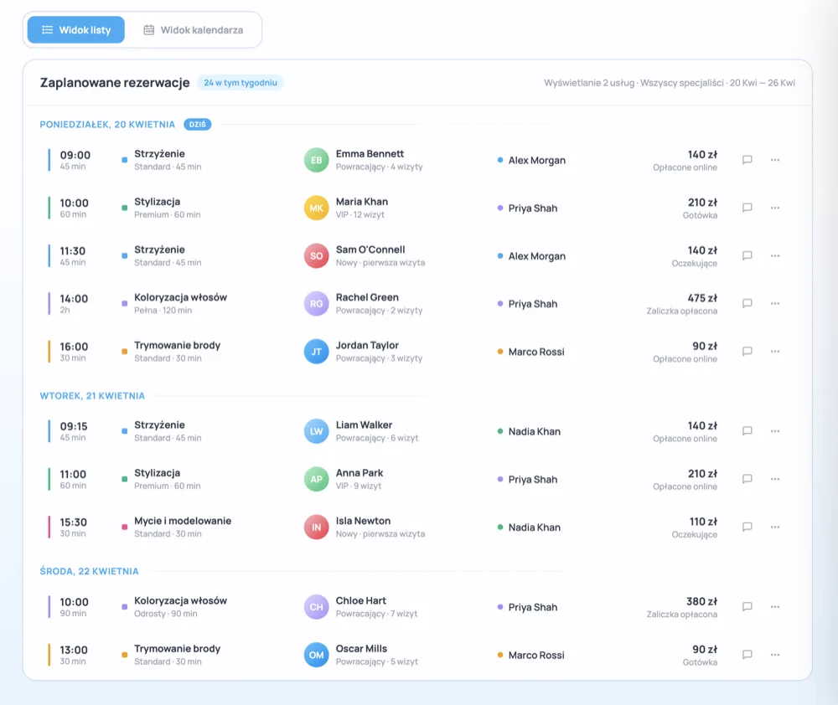Click the 110 zł price
This screenshot has height=705, width=838.
(703, 522)
